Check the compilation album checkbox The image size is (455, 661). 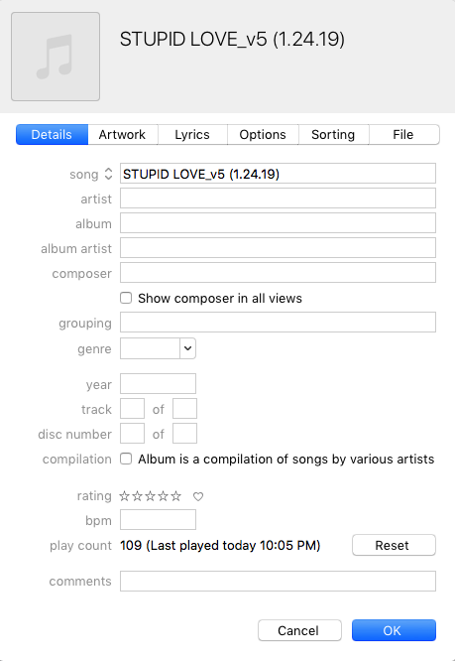[126, 459]
